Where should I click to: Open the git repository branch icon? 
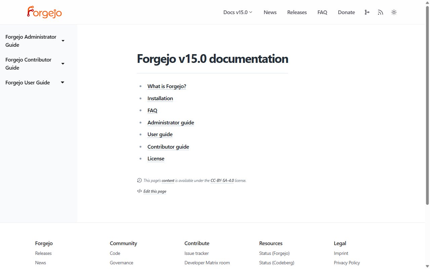click(367, 12)
